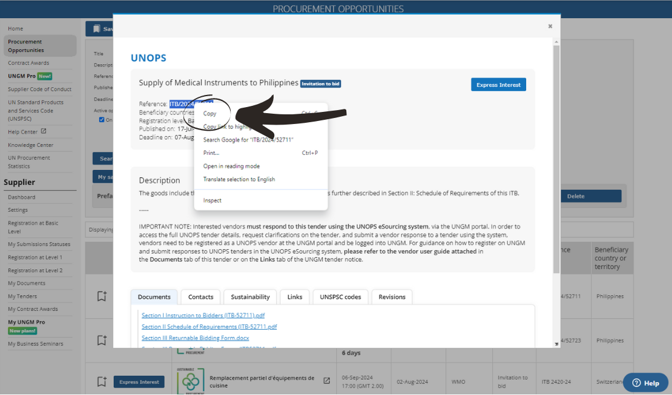Viewport: 672px width, 395px height.
Task: Select Search Google for "ITB/2024/52711"
Action: pyautogui.click(x=248, y=140)
